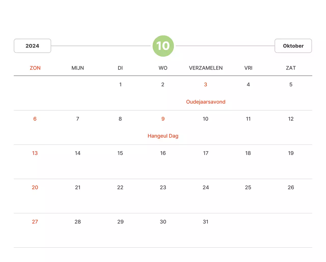Choose Friday October 18
The height and width of the screenshot is (262, 326).
click(248, 153)
